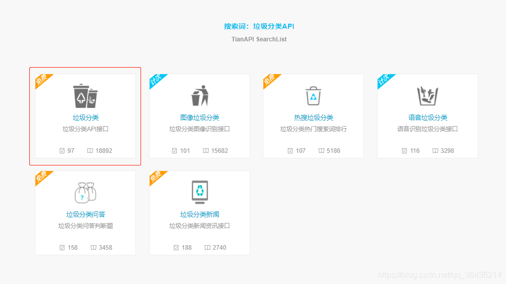The height and width of the screenshot is (284, 506).
Task: Click the count 101
Action: (185, 151)
